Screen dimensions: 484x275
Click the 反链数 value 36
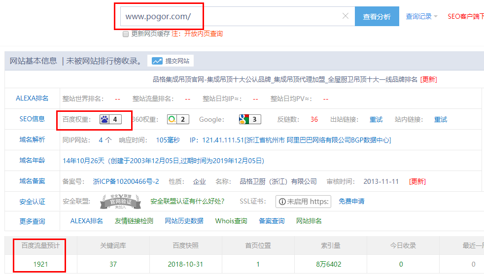[314, 119]
